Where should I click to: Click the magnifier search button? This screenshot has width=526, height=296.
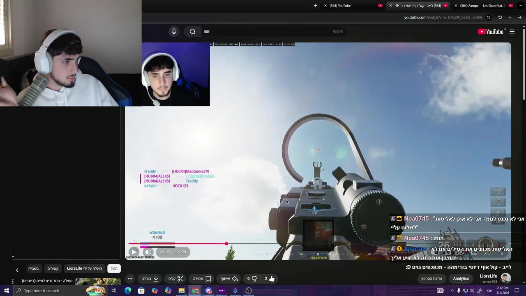192,32
